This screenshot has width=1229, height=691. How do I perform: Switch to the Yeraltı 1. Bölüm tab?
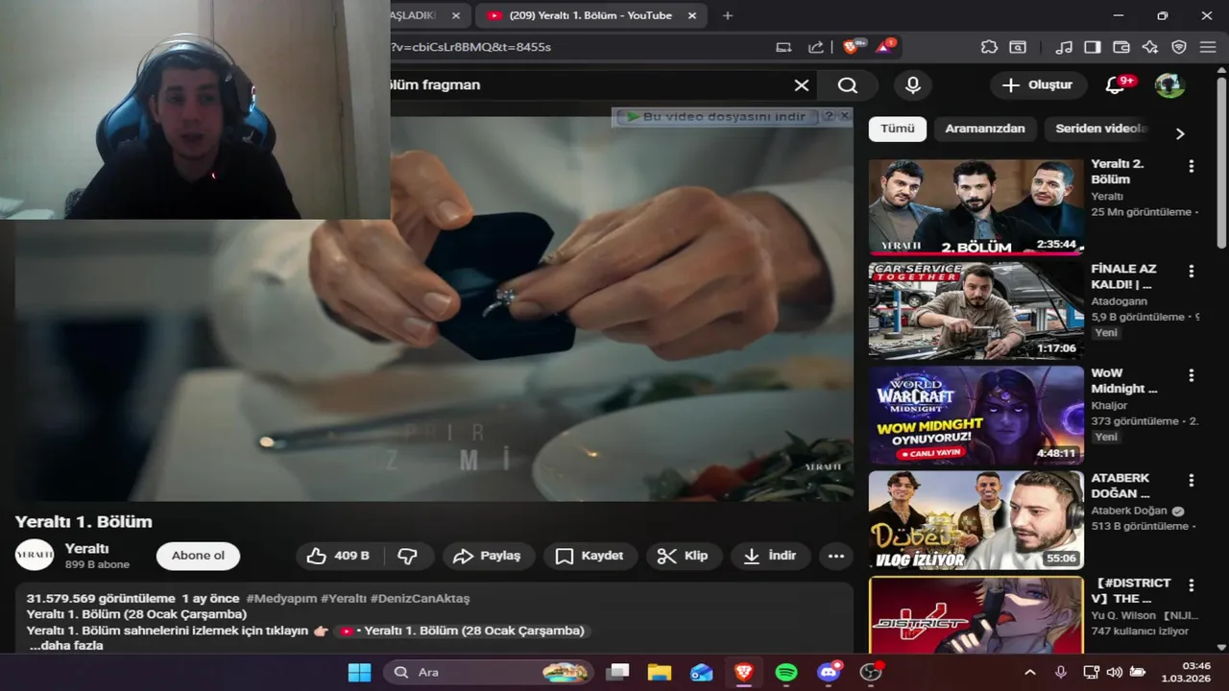pos(590,15)
